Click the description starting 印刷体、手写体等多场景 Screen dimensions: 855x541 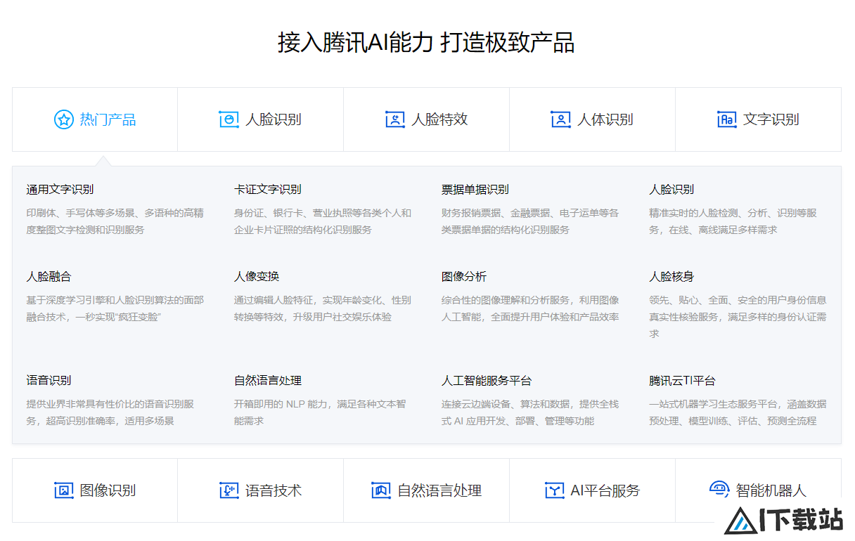click(x=115, y=221)
